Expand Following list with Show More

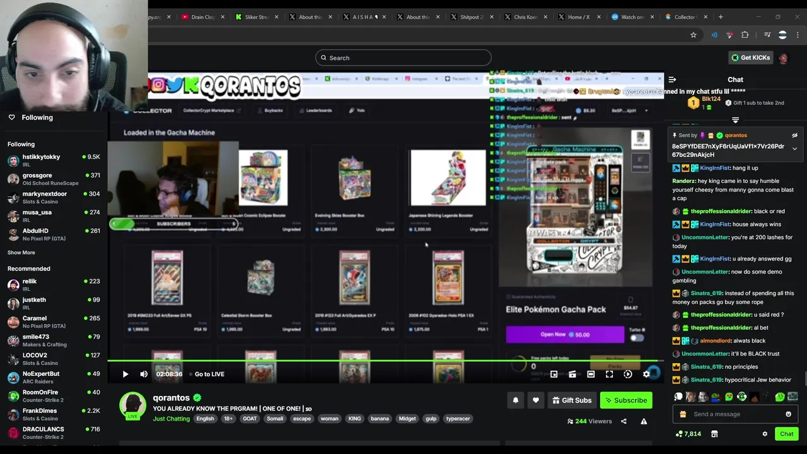click(21, 252)
